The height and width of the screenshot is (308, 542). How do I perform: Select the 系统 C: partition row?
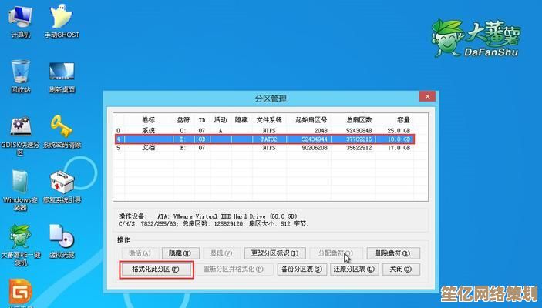(263, 131)
